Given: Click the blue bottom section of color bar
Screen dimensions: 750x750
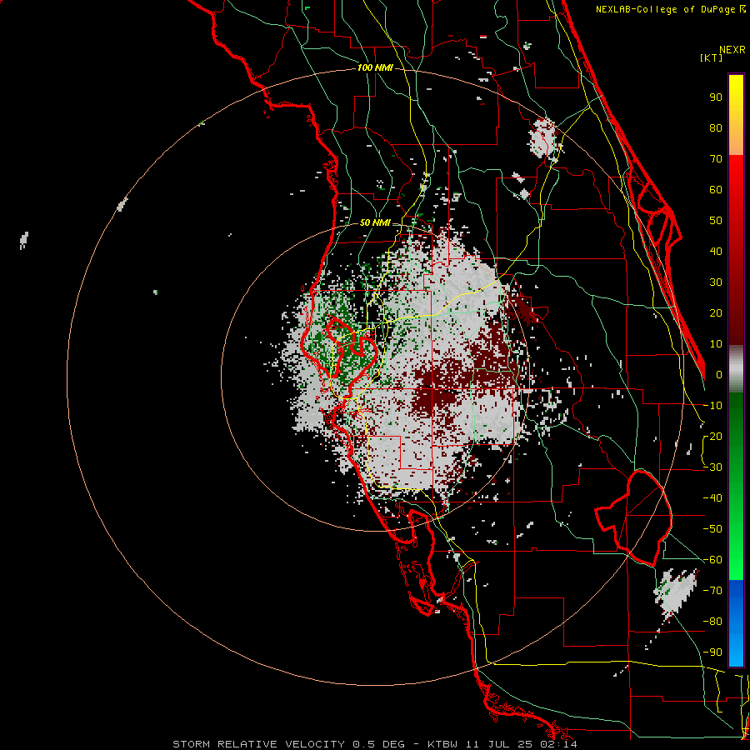Looking at the screenshot, I should 736,623.
